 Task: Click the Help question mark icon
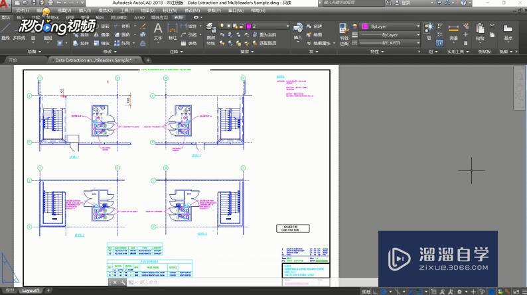pyautogui.click(x=463, y=3)
